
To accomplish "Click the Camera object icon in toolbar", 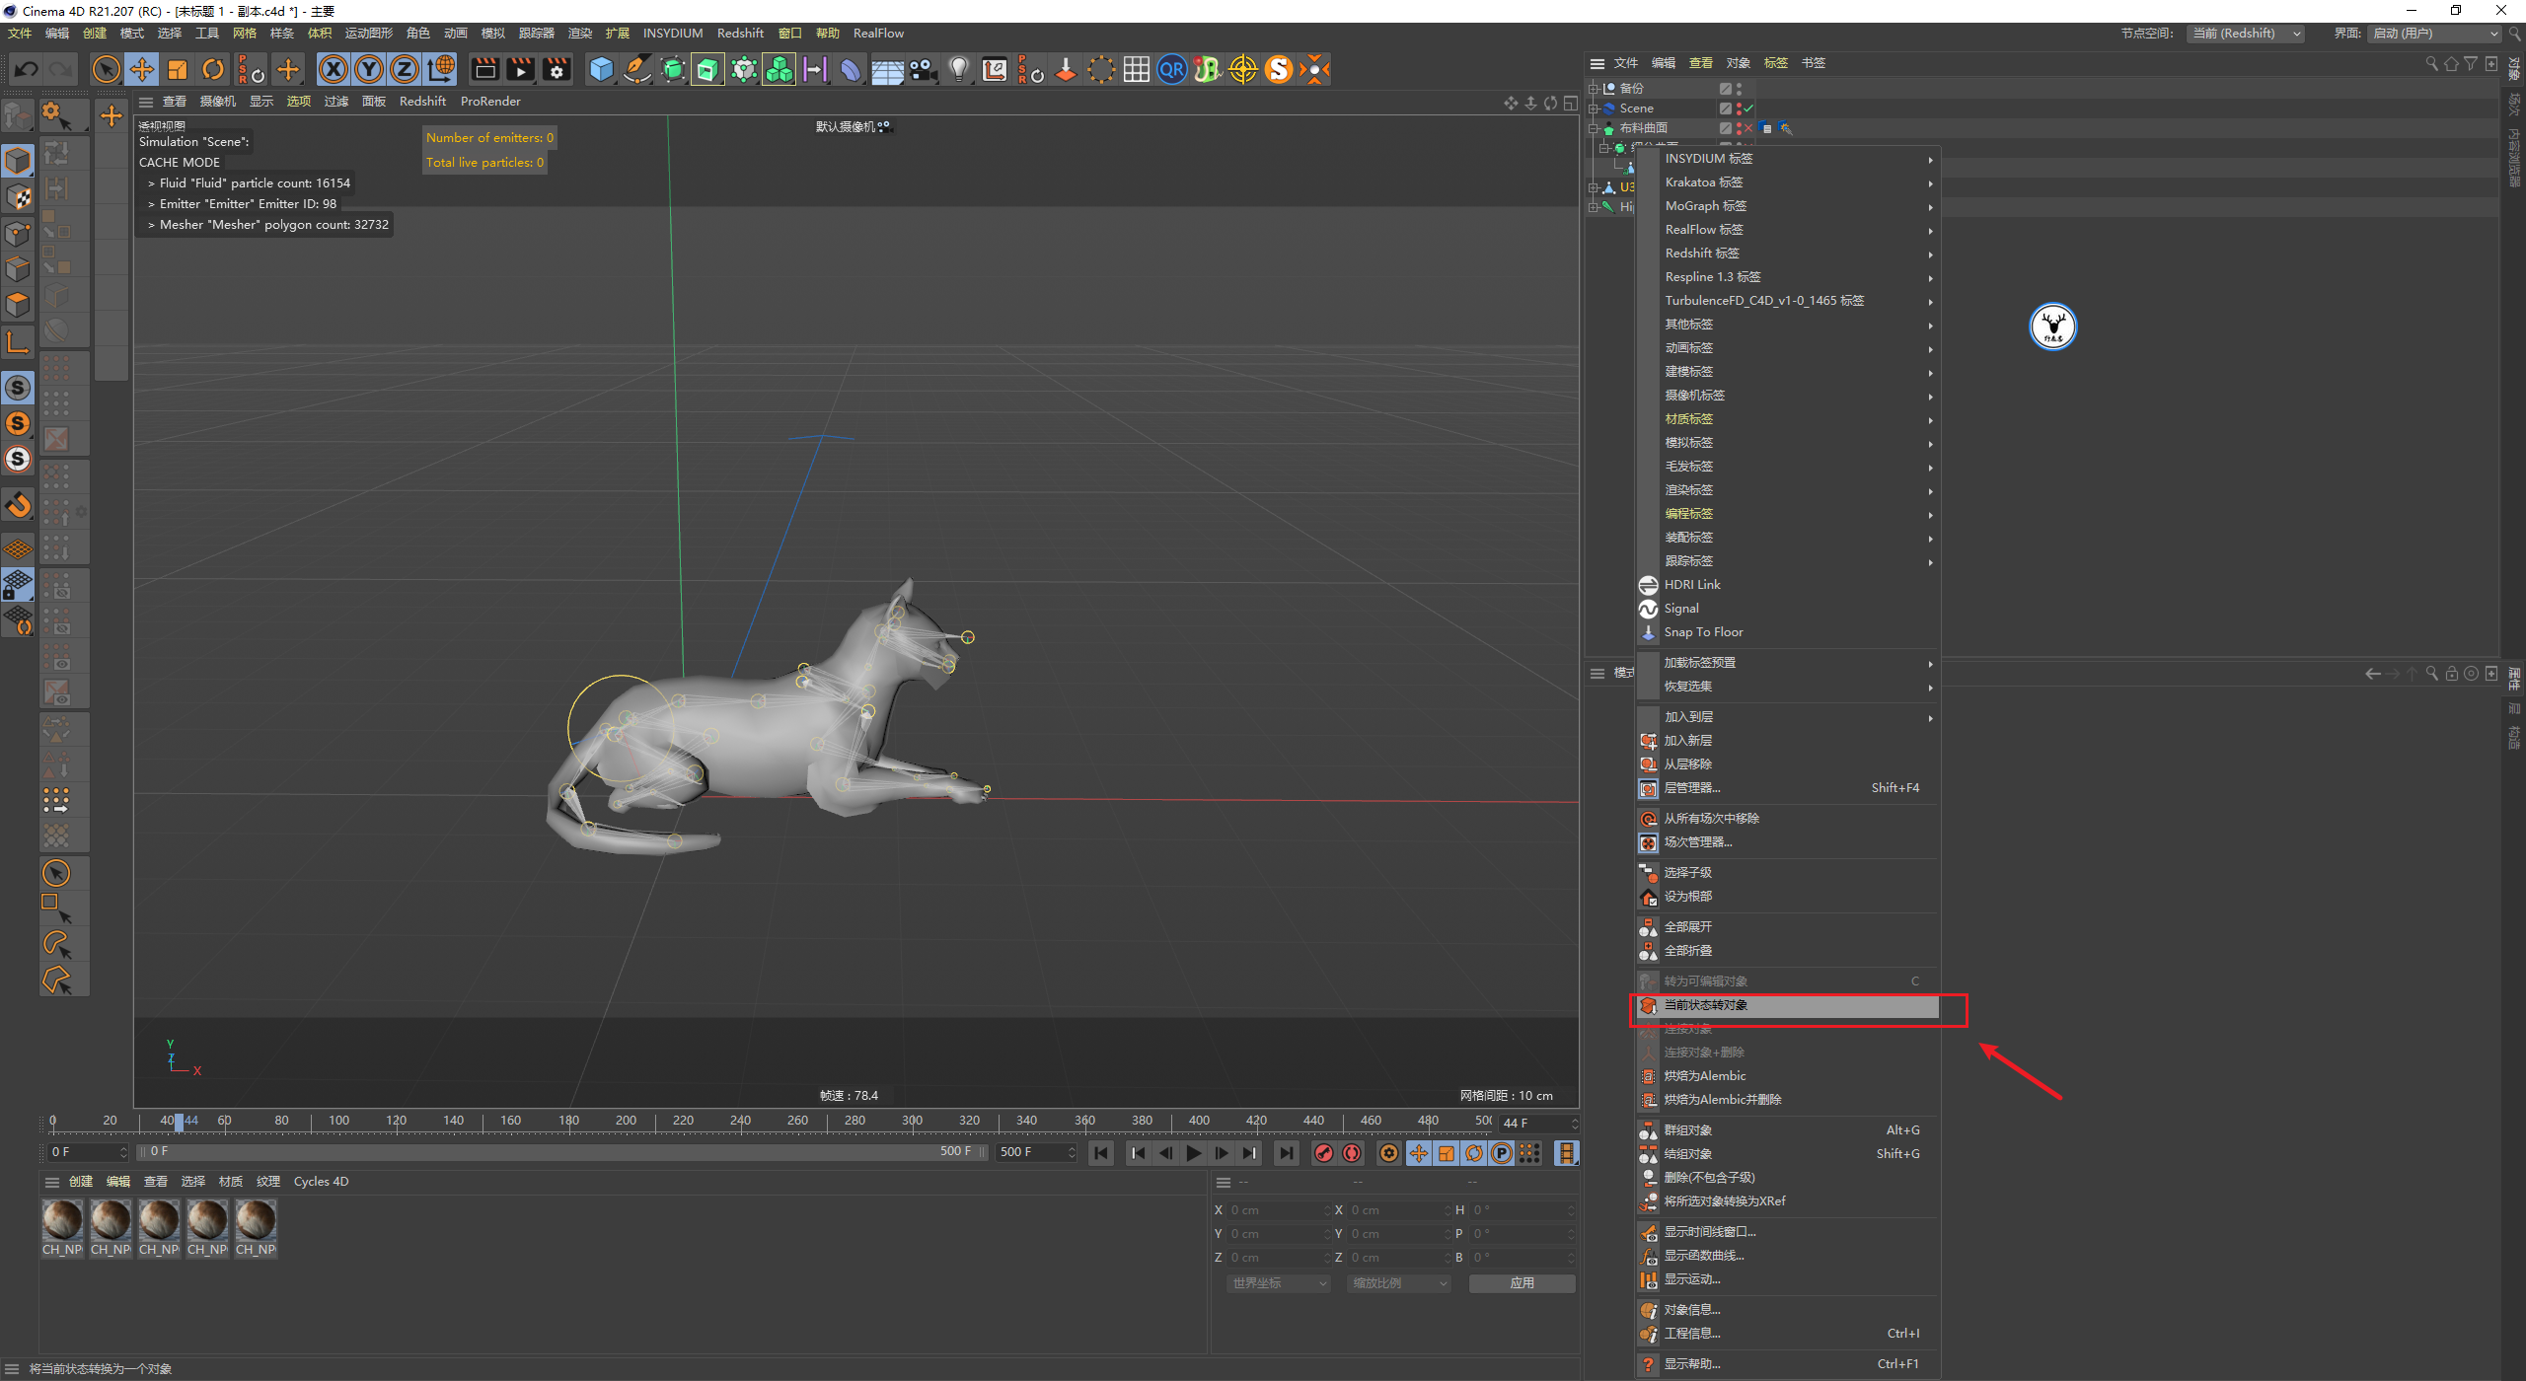I will pyautogui.click(x=923, y=69).
